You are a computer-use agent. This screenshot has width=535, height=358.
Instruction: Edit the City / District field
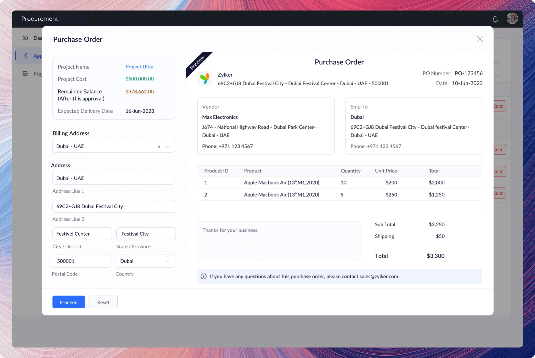[82, 234]
